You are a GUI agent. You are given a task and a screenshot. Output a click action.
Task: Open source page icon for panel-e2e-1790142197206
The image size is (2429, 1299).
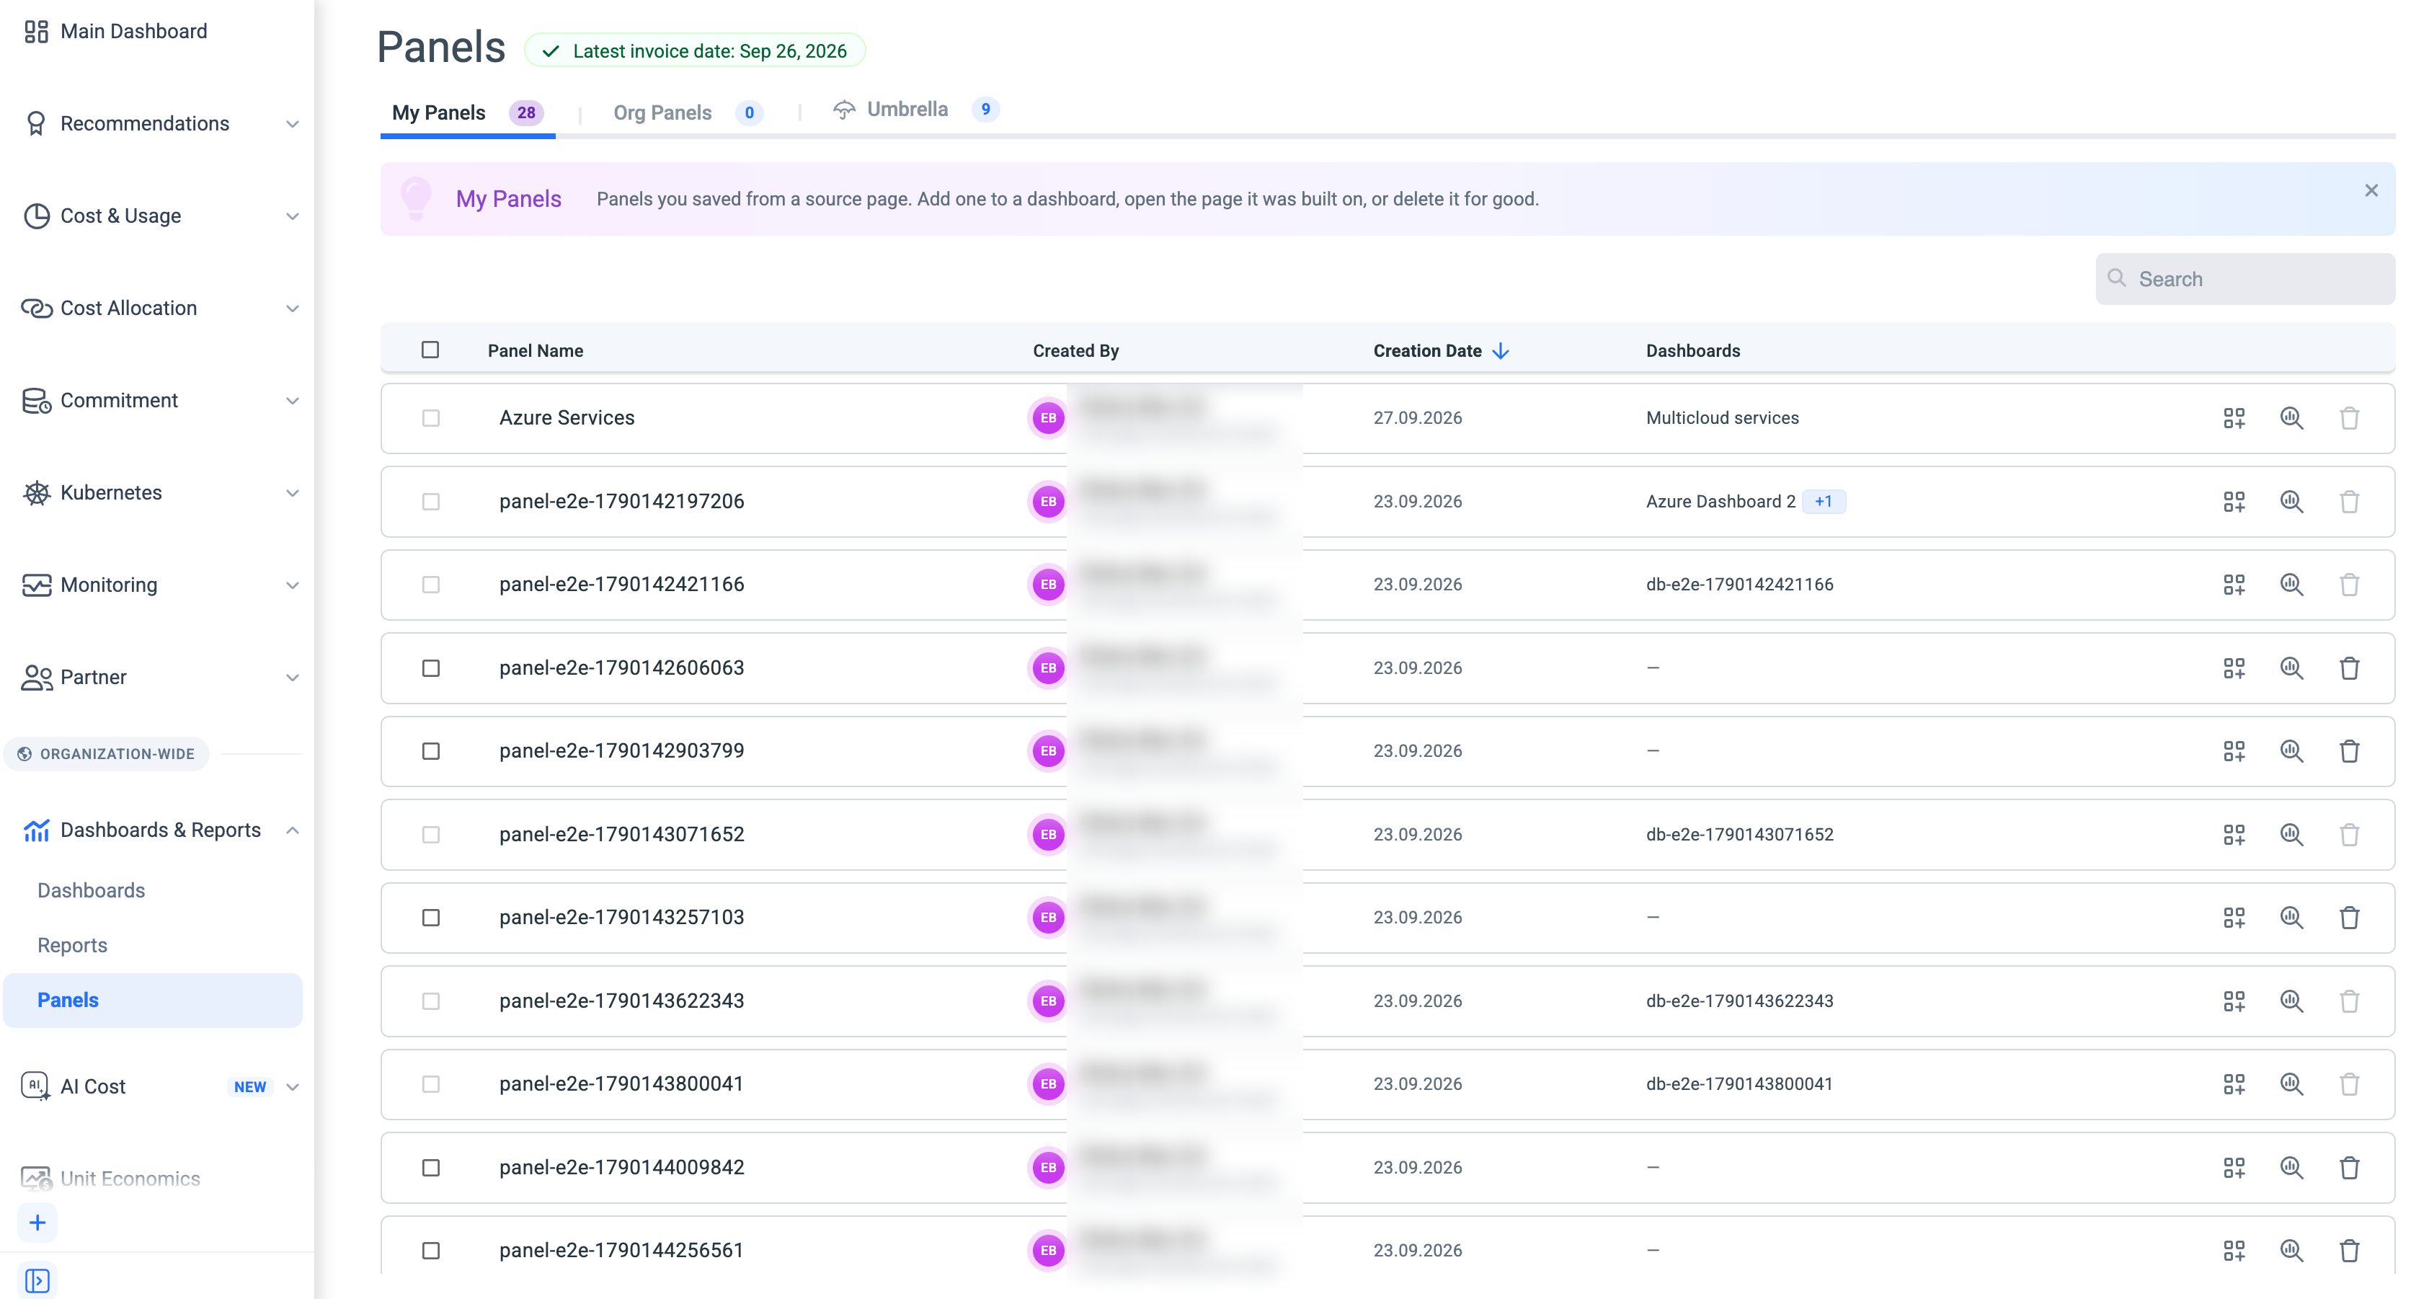2291,501
